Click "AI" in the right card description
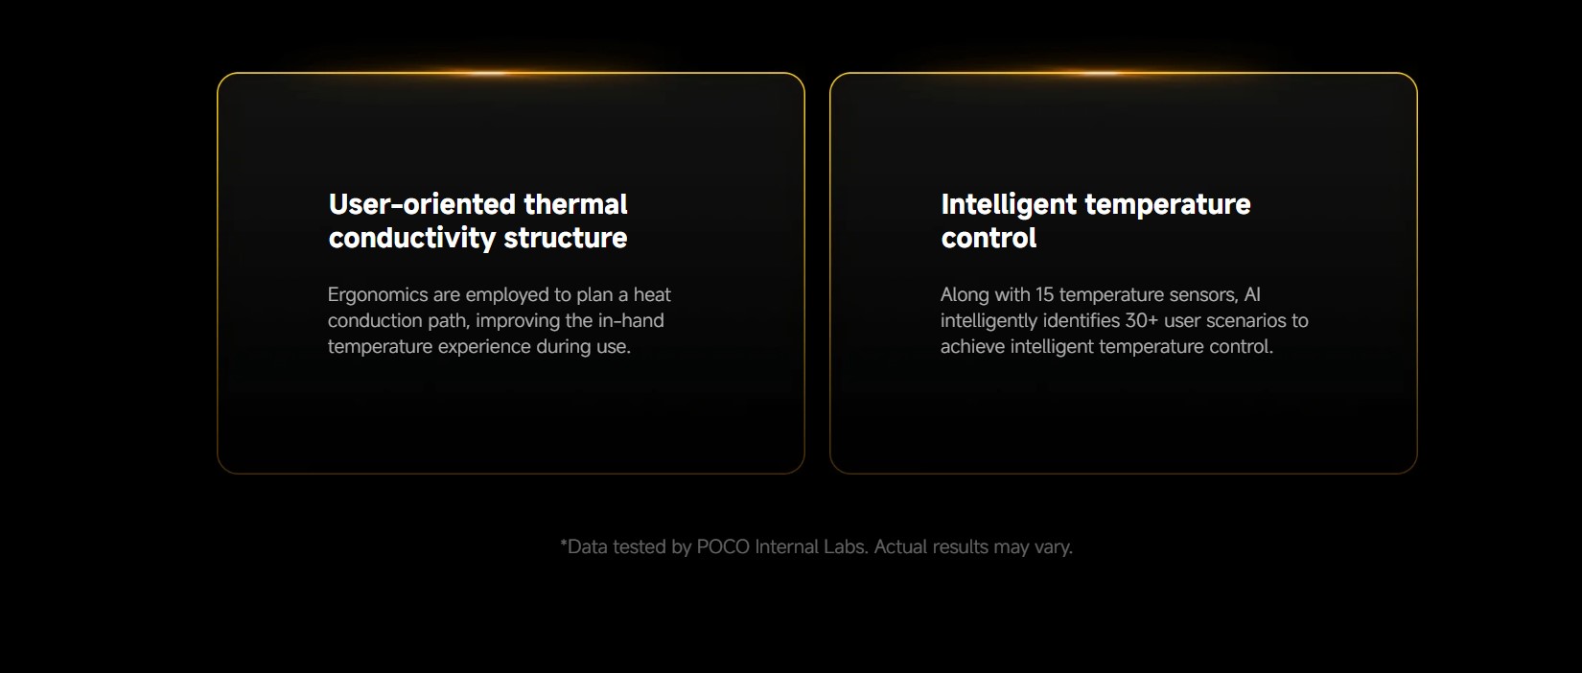Image resolution: width=1582 pixels, height=673 pixels. [1251, 294]
